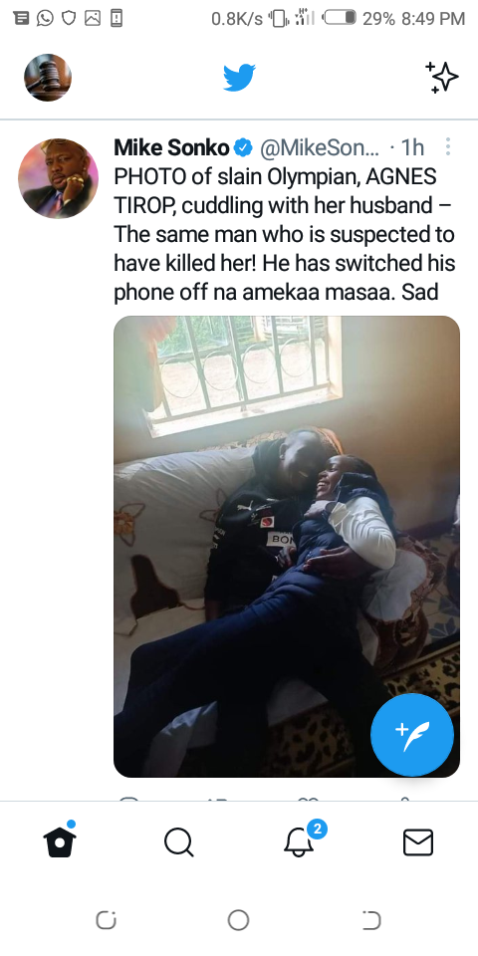478x956 pixels.
Task: Tap the tweet text about Agnes Tirop
Action: (x=284, y=234)
